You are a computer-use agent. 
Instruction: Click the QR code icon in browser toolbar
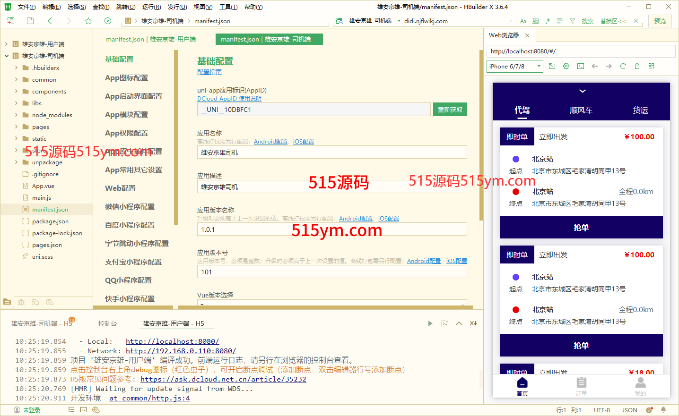coord(651,66)
